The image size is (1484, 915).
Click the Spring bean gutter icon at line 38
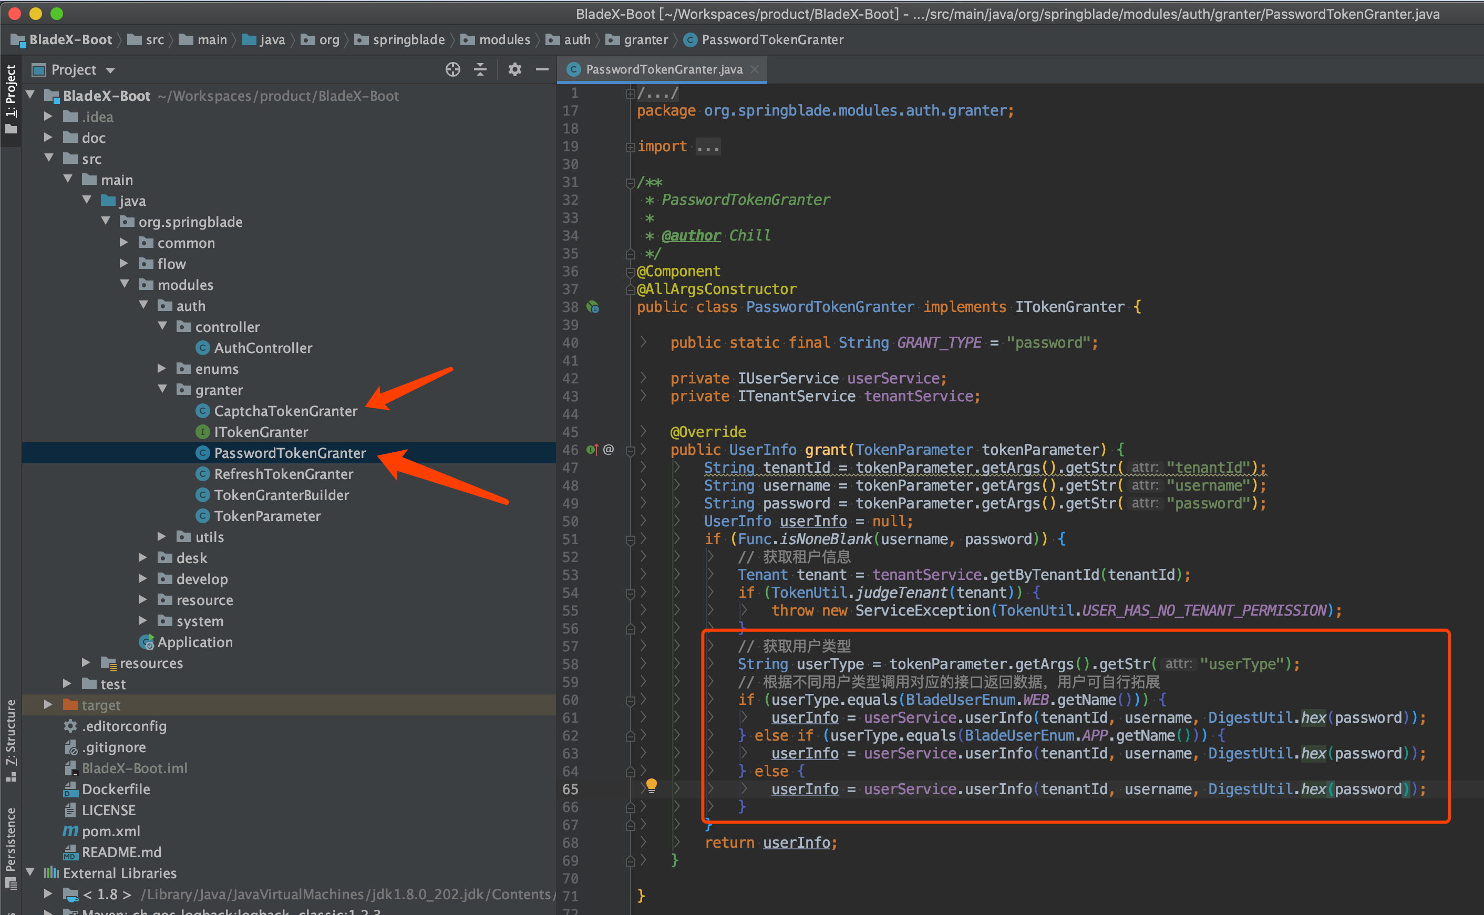point(593,307)
